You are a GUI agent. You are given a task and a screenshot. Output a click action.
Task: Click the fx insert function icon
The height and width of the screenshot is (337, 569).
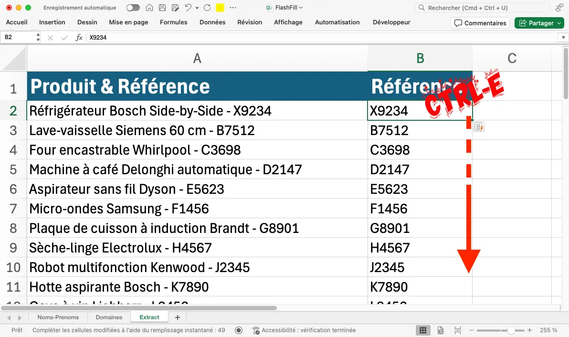tap(79, 37)
